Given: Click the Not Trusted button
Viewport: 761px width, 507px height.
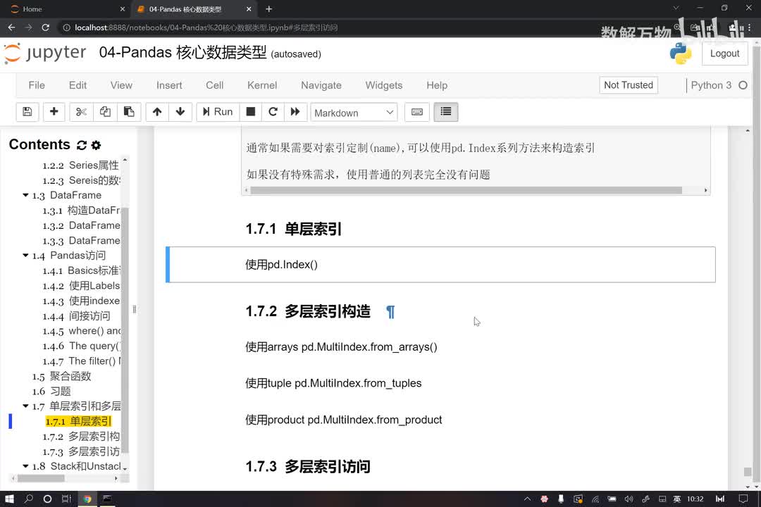Looking at the screenshot, I should (x=628, y=85).
